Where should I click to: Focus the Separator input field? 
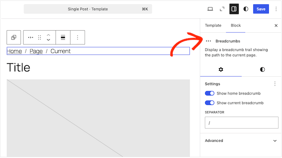coord(241,123)
